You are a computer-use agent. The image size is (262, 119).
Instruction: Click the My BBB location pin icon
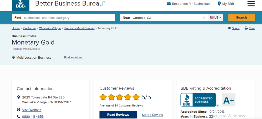(x=219, y=4)
